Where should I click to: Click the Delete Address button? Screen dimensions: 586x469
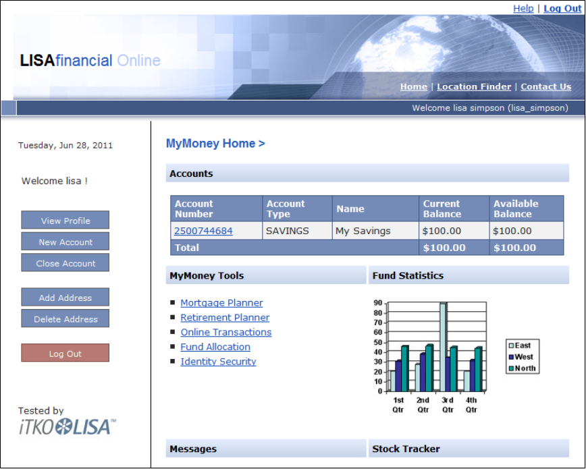click(65, 319)
